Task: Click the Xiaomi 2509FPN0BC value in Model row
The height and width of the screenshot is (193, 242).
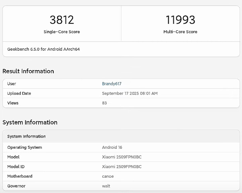Action: point(122,157)
